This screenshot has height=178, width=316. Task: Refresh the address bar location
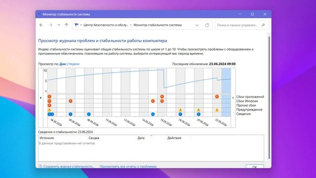[x=207, y=25]
